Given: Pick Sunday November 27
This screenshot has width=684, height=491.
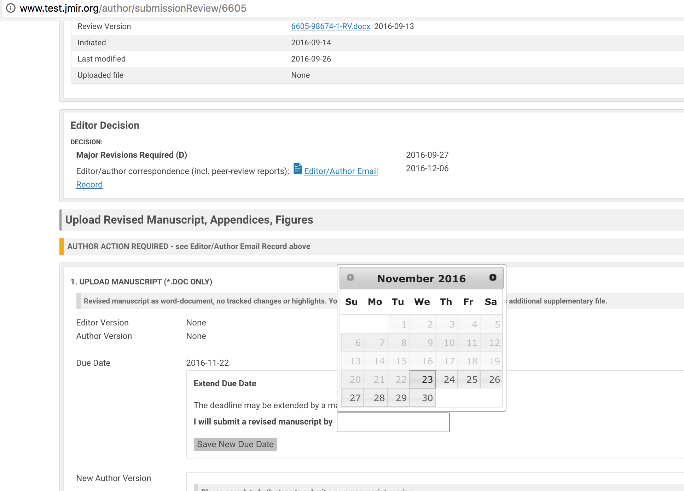Looking at the screenshot, I should point(352,398).
